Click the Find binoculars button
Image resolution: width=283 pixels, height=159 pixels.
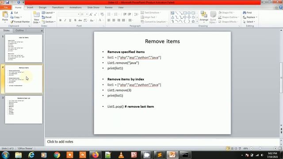247,13
